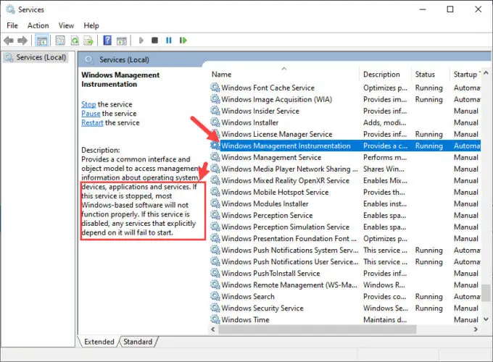Image resolution: width=493 pixels, height=362 pixels.
Task: Select Windows Management Instrumentation row
Action: pyautogui.click(x=345, y=146)
